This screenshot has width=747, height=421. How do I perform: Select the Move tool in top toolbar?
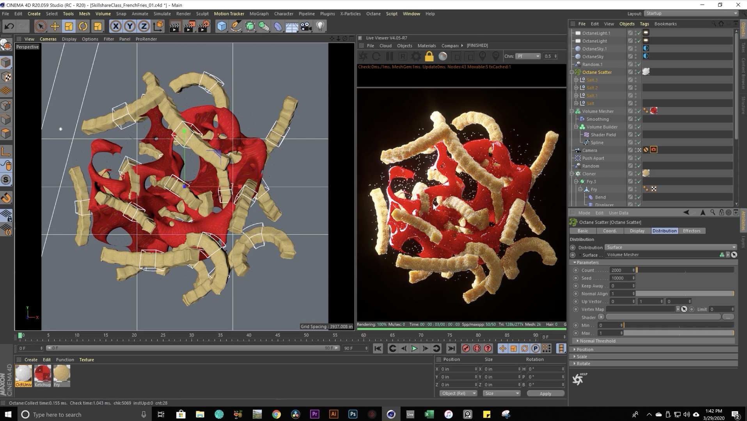coord(55,26)
